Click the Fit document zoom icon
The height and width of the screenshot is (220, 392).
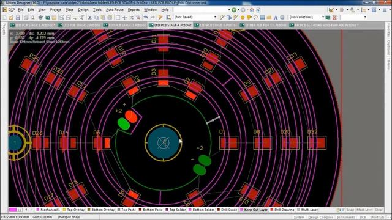[x=61, y=18]
